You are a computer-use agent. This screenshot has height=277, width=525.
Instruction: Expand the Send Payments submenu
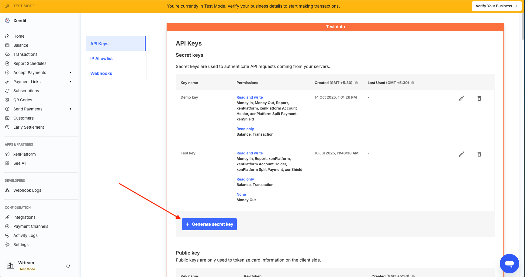coord(71,109)
